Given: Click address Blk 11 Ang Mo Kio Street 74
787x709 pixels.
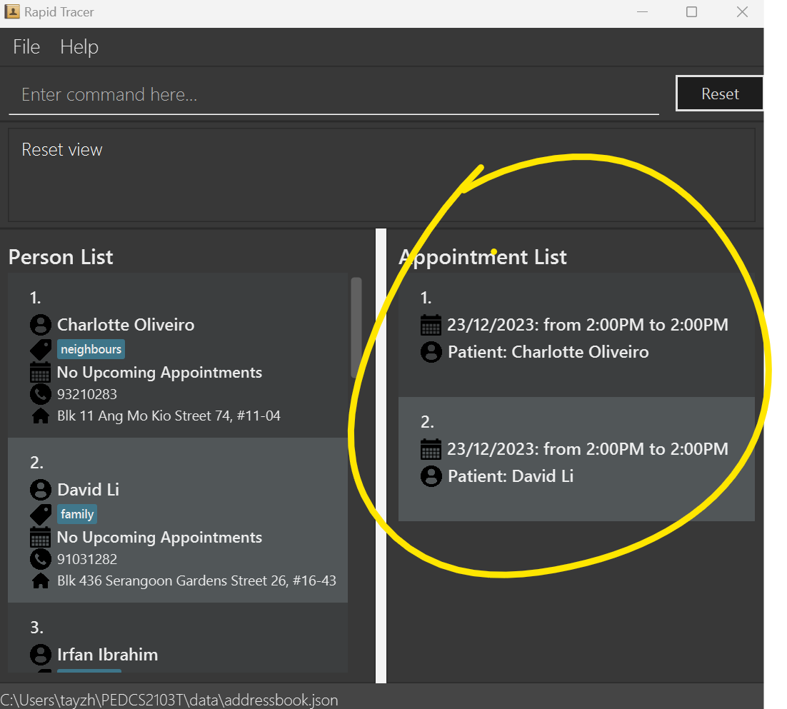Looking at the screenshot, I should [x=169, y=416].
